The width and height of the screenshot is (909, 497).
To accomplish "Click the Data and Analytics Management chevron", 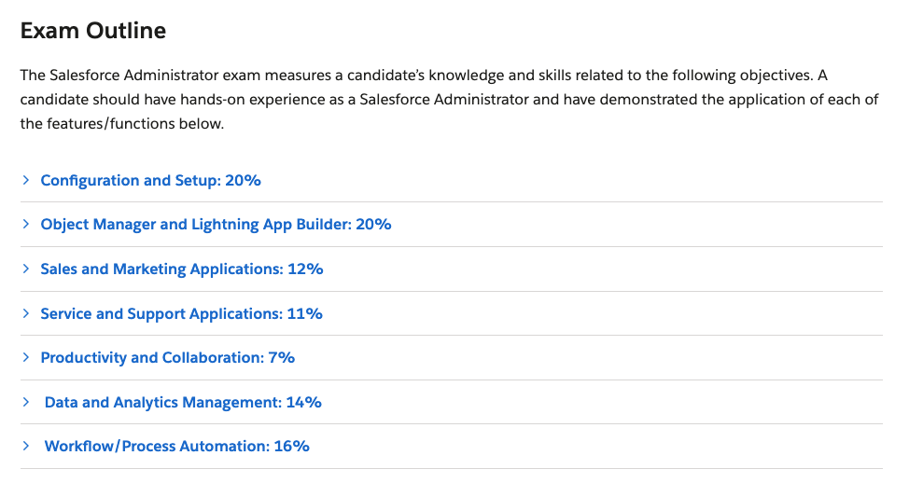I will pos(26,402).
